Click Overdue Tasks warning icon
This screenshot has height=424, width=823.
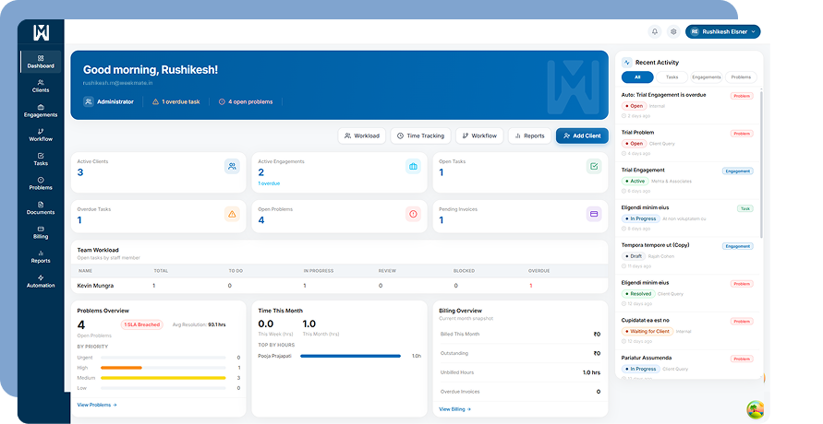click(232, 214)
